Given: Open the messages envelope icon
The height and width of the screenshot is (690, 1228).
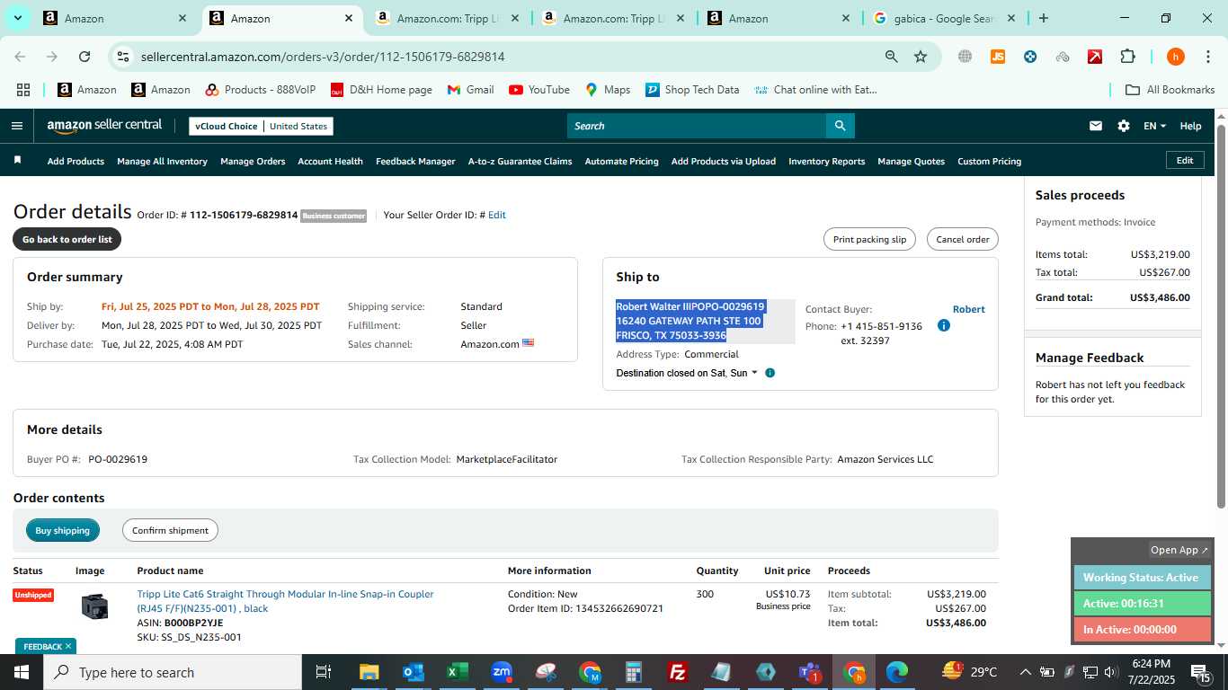Looking at the screenshot, I should pyautogui.click(x=1095, y=126).
